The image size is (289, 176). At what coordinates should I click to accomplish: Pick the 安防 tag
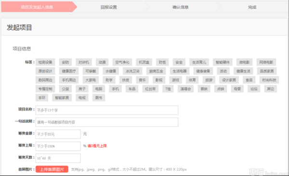click(66, 62)
